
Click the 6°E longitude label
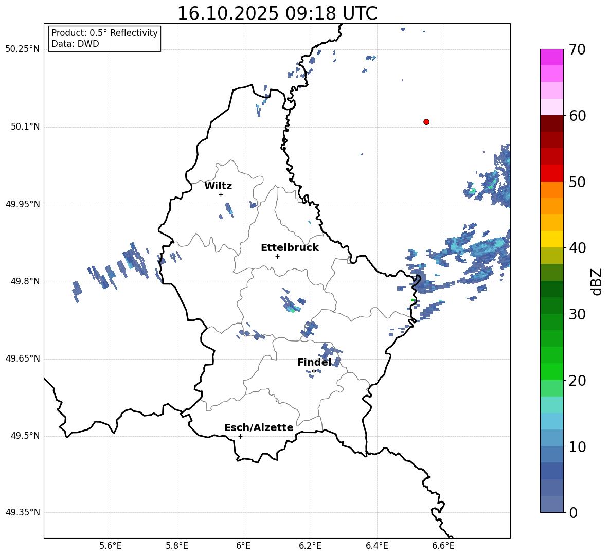(x=243, y=546)
